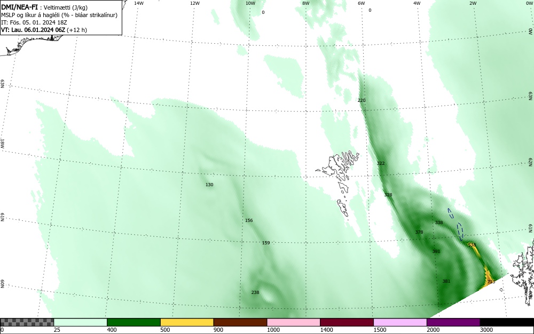Click the 328 value label
Image resolution: width=534 pixels, height=334 pixels.
[388, 195]
